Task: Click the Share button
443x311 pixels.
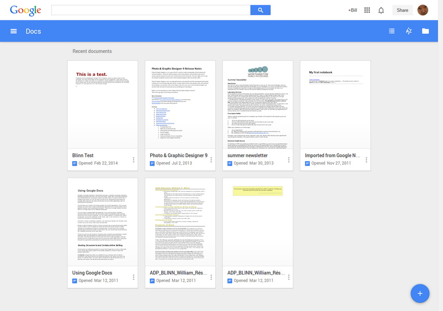Action: click(x=402, y=10)
